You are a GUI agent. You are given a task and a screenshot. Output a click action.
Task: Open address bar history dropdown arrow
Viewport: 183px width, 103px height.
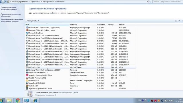(x=147, y=2)
